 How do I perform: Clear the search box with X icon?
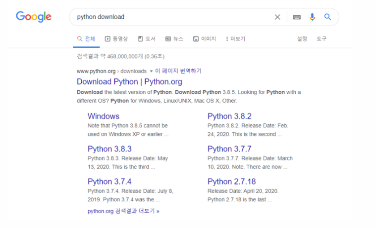click(277, 17)
